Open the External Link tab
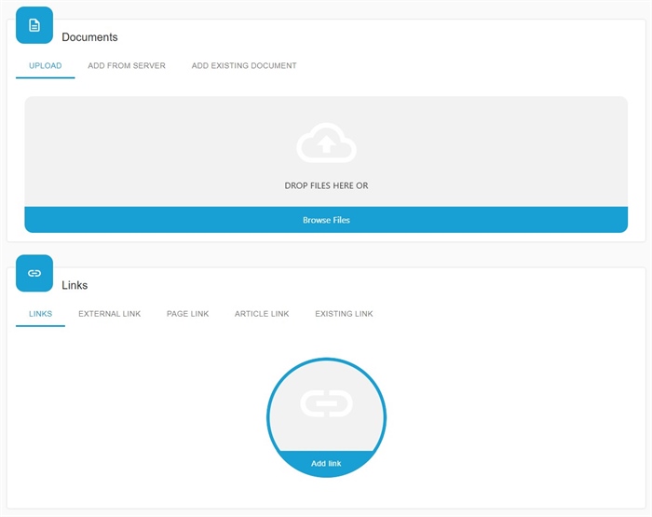 (109, 314)
